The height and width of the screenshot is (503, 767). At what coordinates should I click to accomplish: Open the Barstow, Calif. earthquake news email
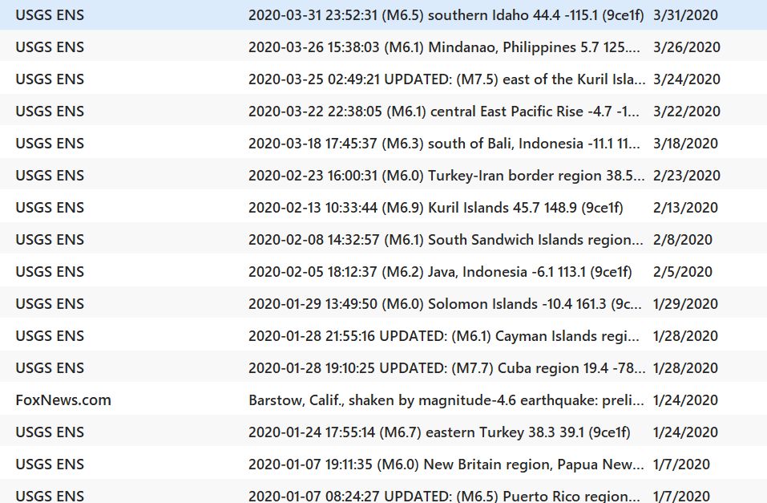click(x=446, y=400)
